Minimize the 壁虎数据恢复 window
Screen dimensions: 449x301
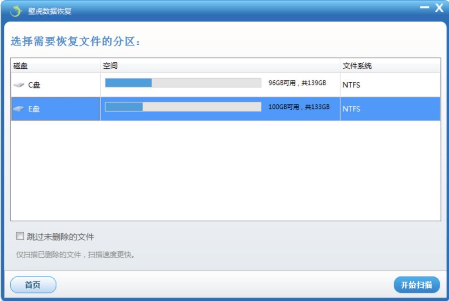[x=425, y=8]
